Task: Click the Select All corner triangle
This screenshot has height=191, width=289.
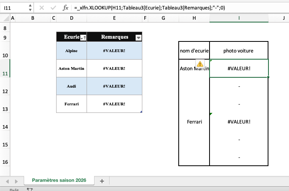Action: pyautogui.click(x=5, y=18)
